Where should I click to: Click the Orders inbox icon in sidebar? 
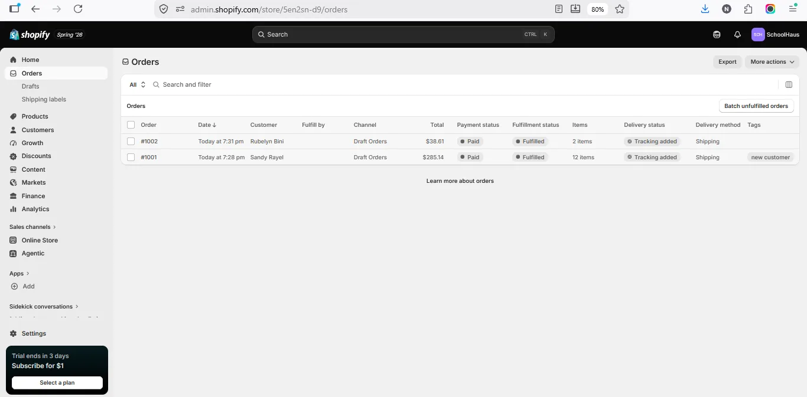14,73
